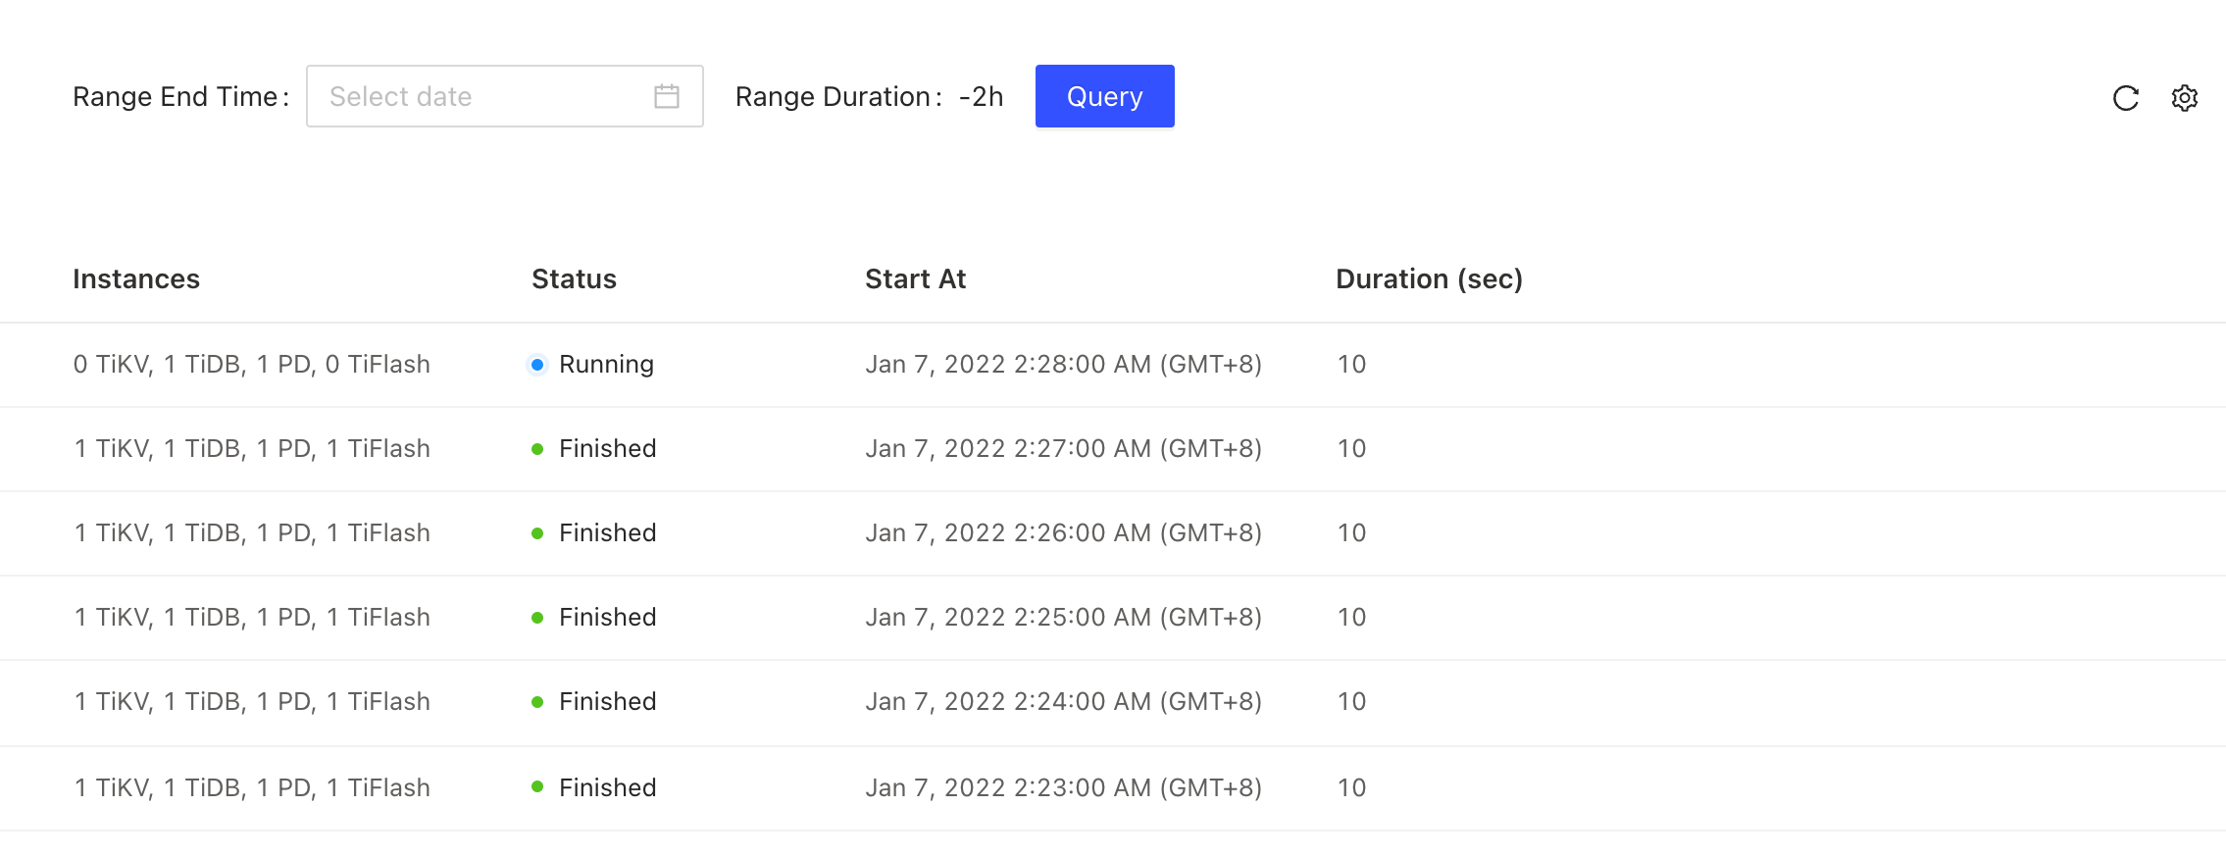
Task: Click green status dot for 2:27:00 AM row
Action: (x=537, y=449)
